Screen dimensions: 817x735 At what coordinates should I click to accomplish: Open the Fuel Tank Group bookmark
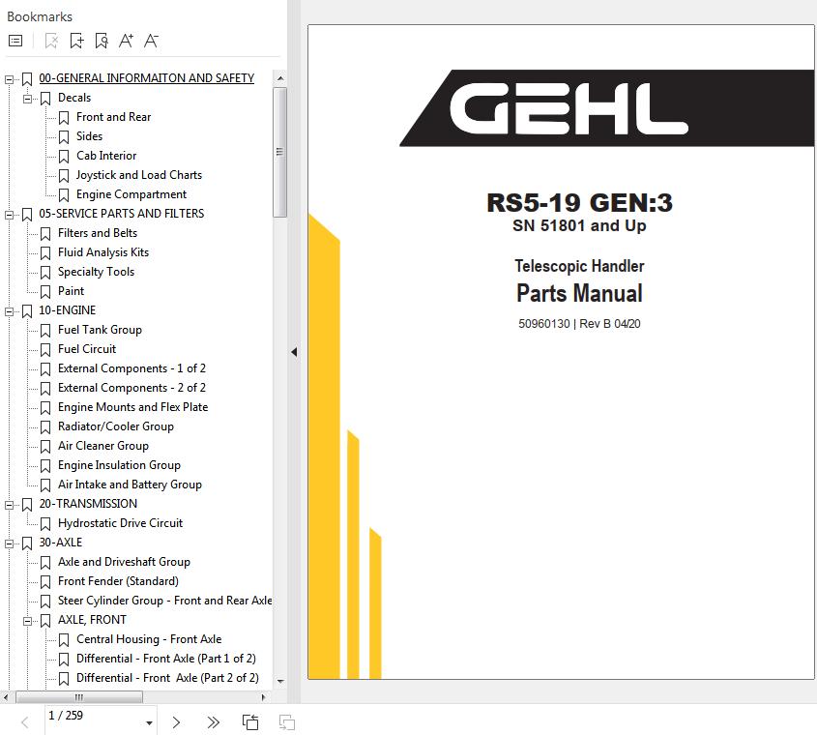[x=100, y=330]
